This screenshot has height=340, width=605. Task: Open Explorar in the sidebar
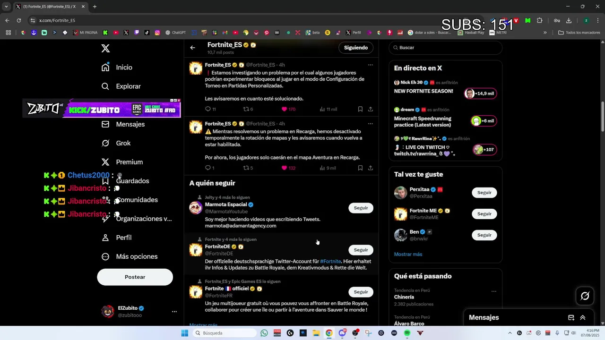(121, 86)
